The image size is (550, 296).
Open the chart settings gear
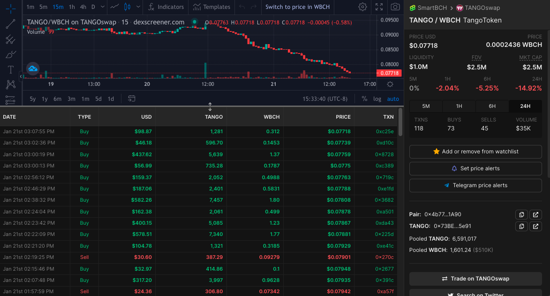point(363,7)
